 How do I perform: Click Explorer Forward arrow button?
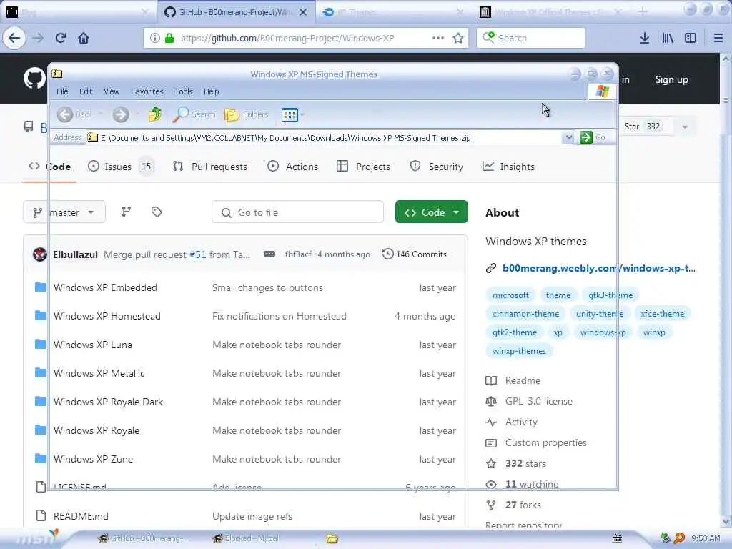point(120,114)
